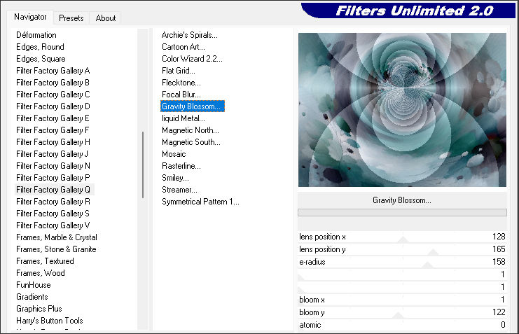Choose the liquid Metal filter
Image resolution: width=519 pixels, height=334 pixels.
point(184,118)
